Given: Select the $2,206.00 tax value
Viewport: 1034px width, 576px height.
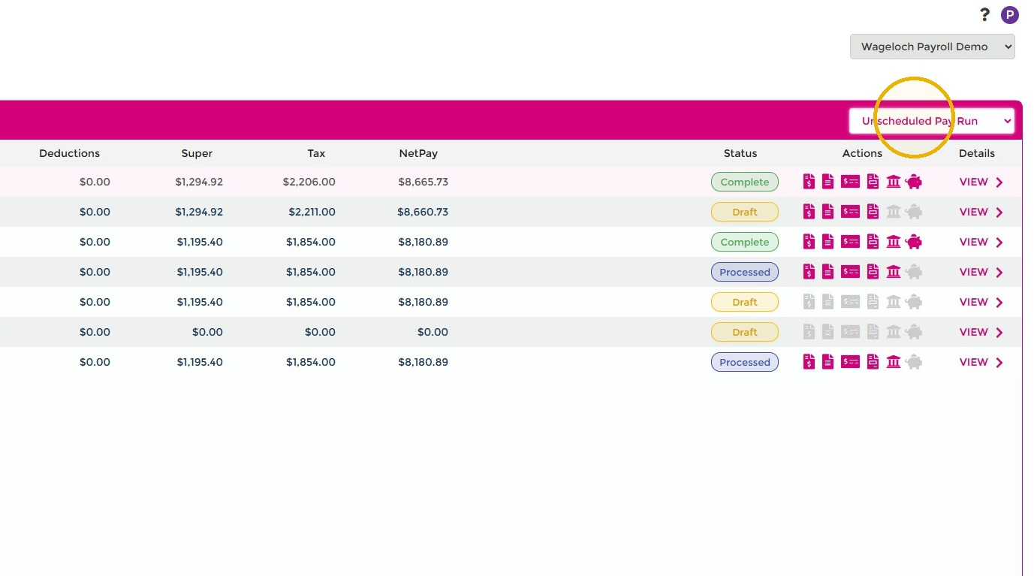Looking at the screenshot, I should click(x=309, y=182).
